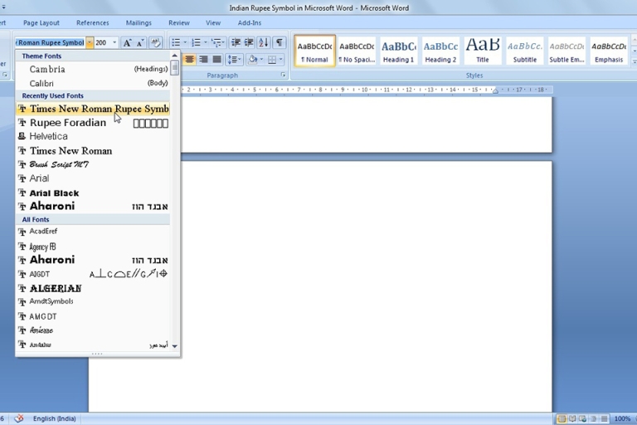Open the font name dropdown arrow
The image size is (637, 425).
[90, 42]
